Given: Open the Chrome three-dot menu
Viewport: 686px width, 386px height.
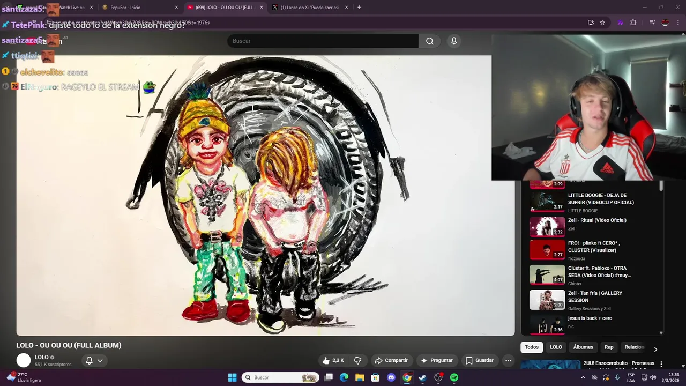Looking at the screenshot, I should 678,23.
